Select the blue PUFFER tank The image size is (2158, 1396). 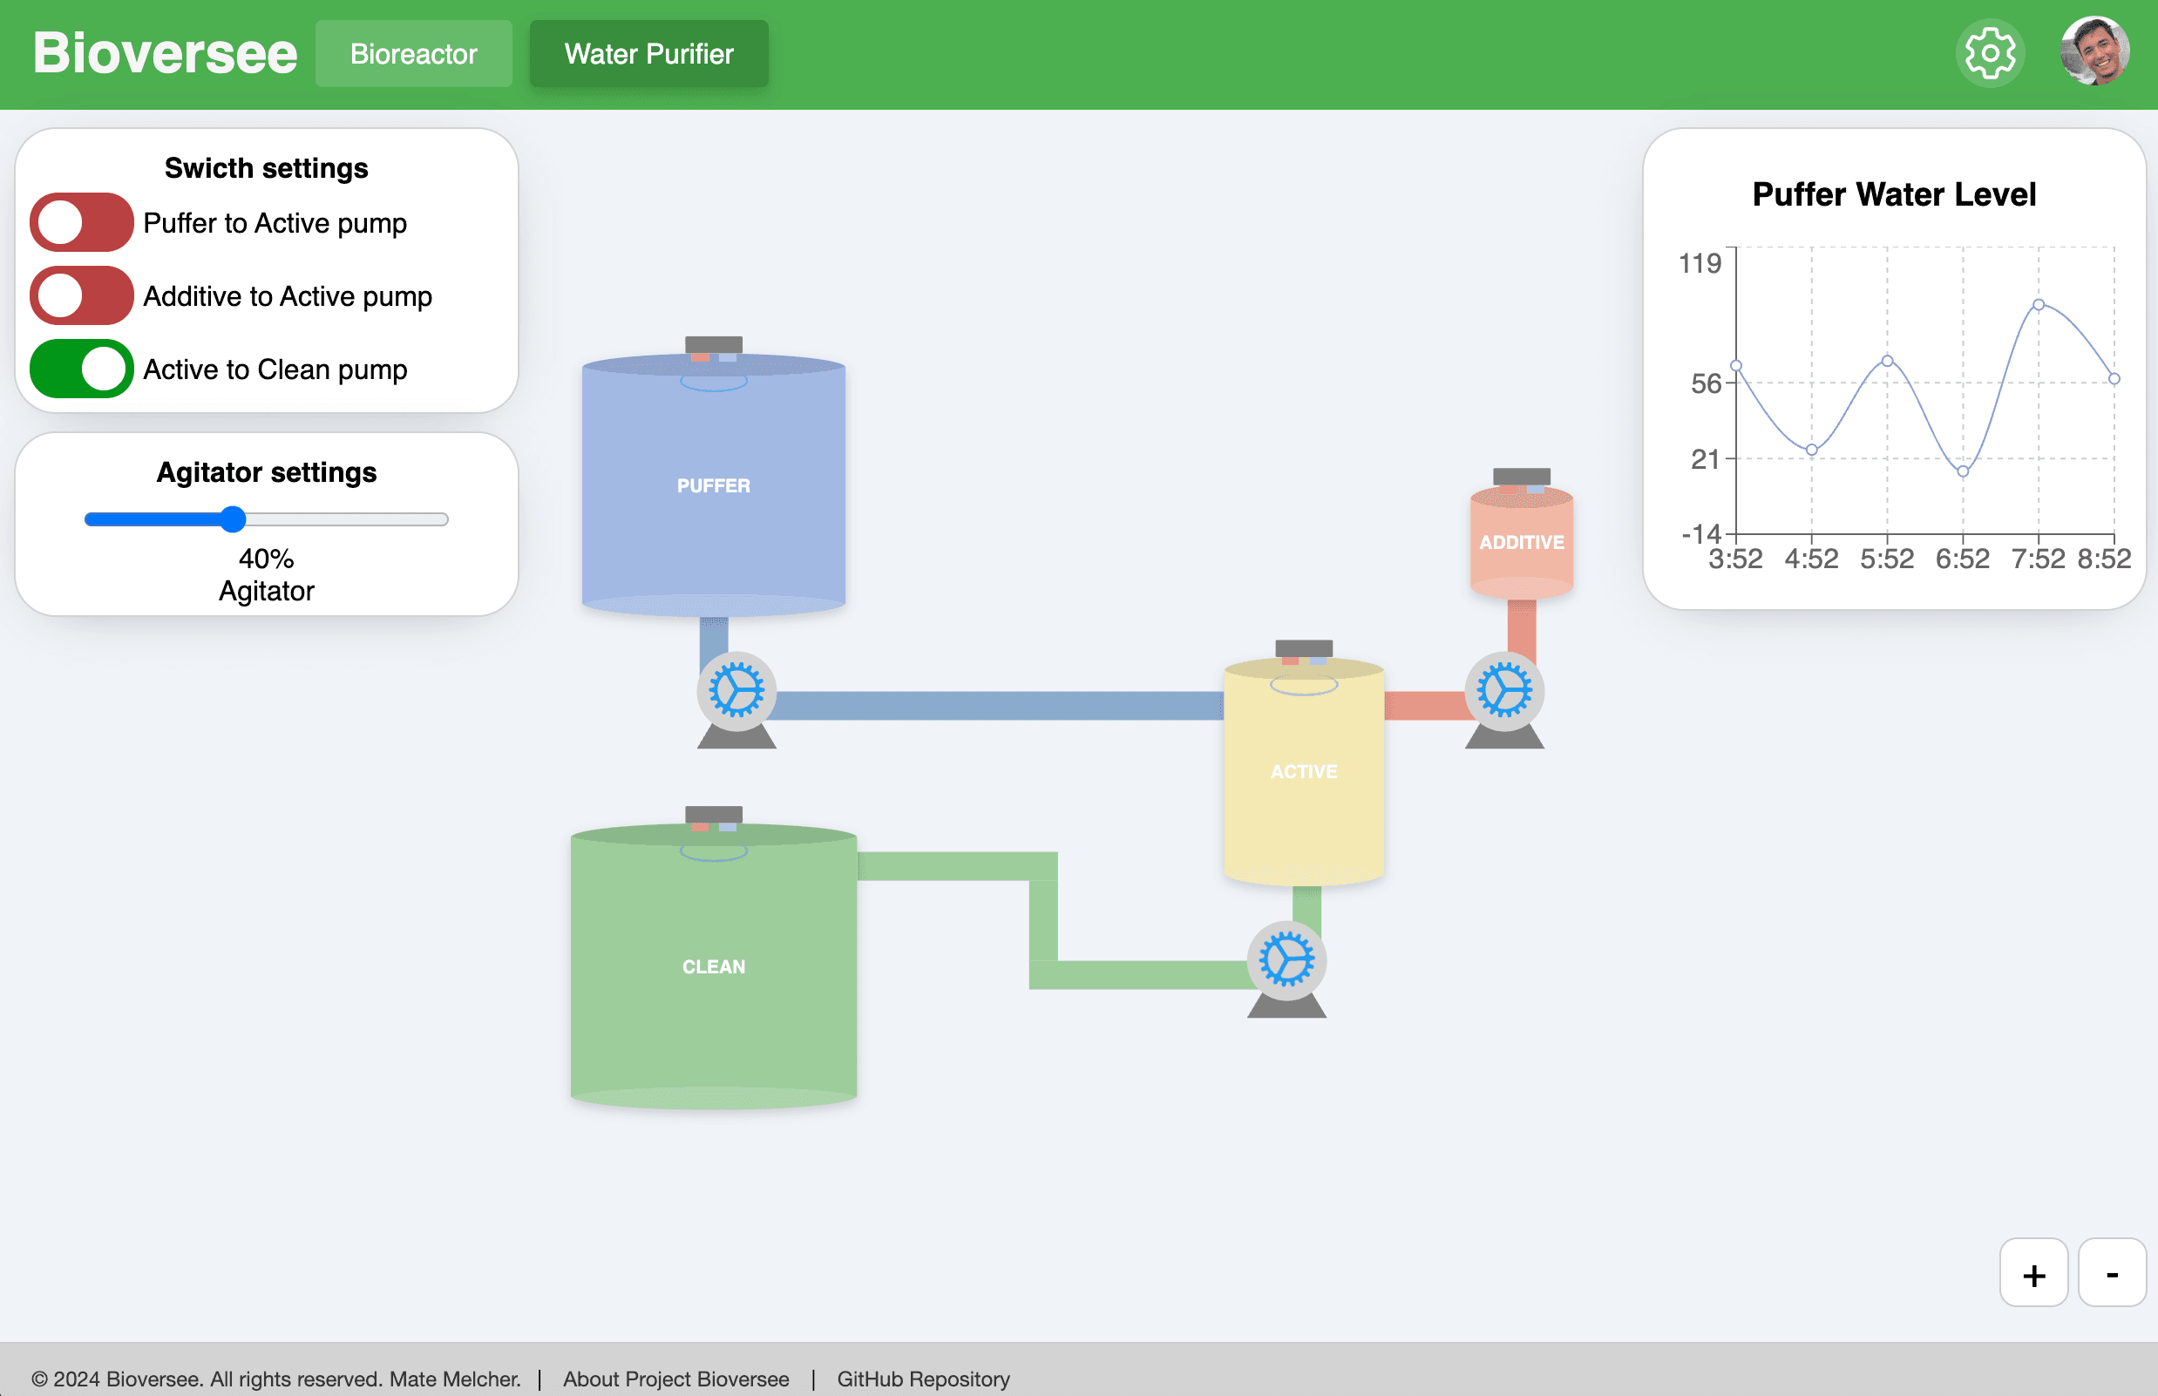714,486
